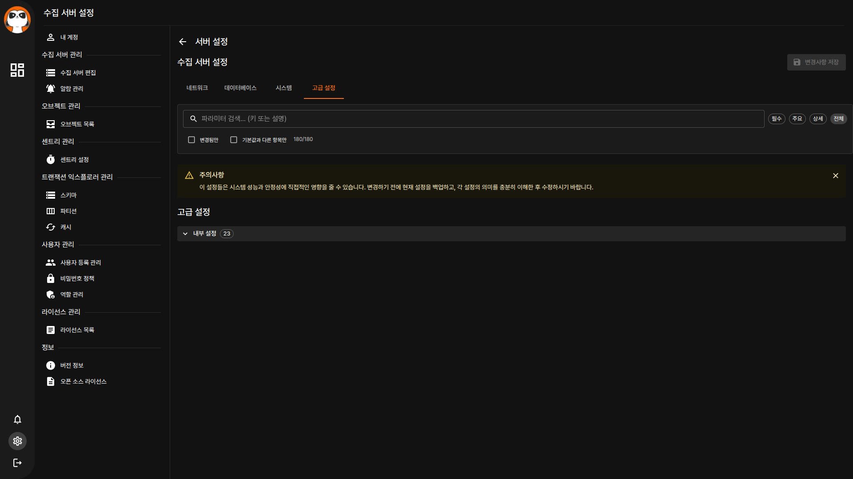The width and height of the screenshot is (853, 479).
Task: Open the notifications bell icon
Action: (17, 420)
